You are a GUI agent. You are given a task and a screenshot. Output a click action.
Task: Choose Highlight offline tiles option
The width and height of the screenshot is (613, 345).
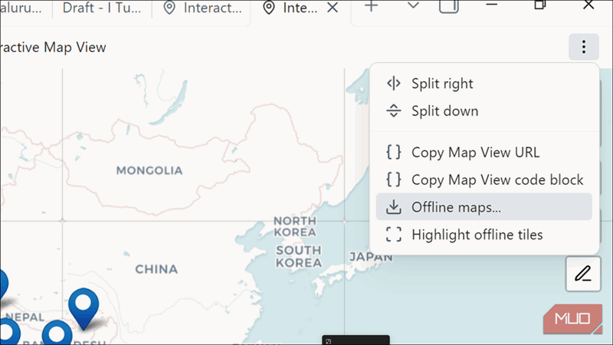[484, 235]
